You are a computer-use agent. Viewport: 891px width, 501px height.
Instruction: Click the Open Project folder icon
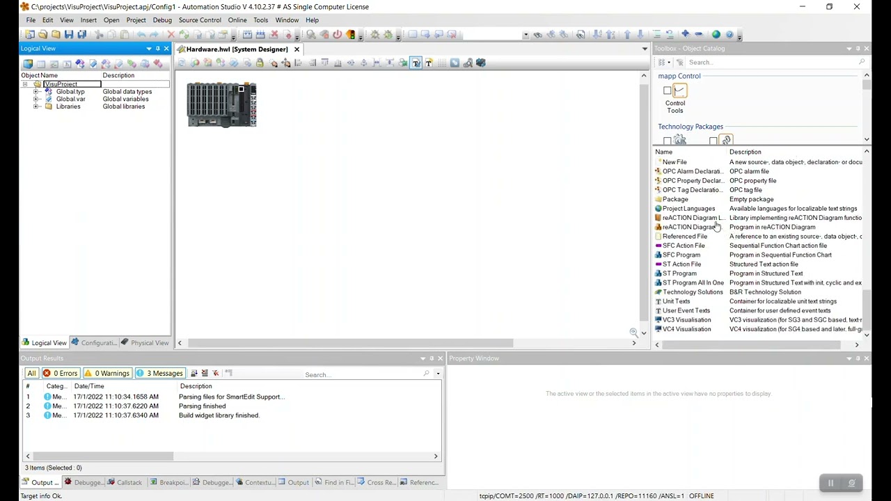click(42, 34)
